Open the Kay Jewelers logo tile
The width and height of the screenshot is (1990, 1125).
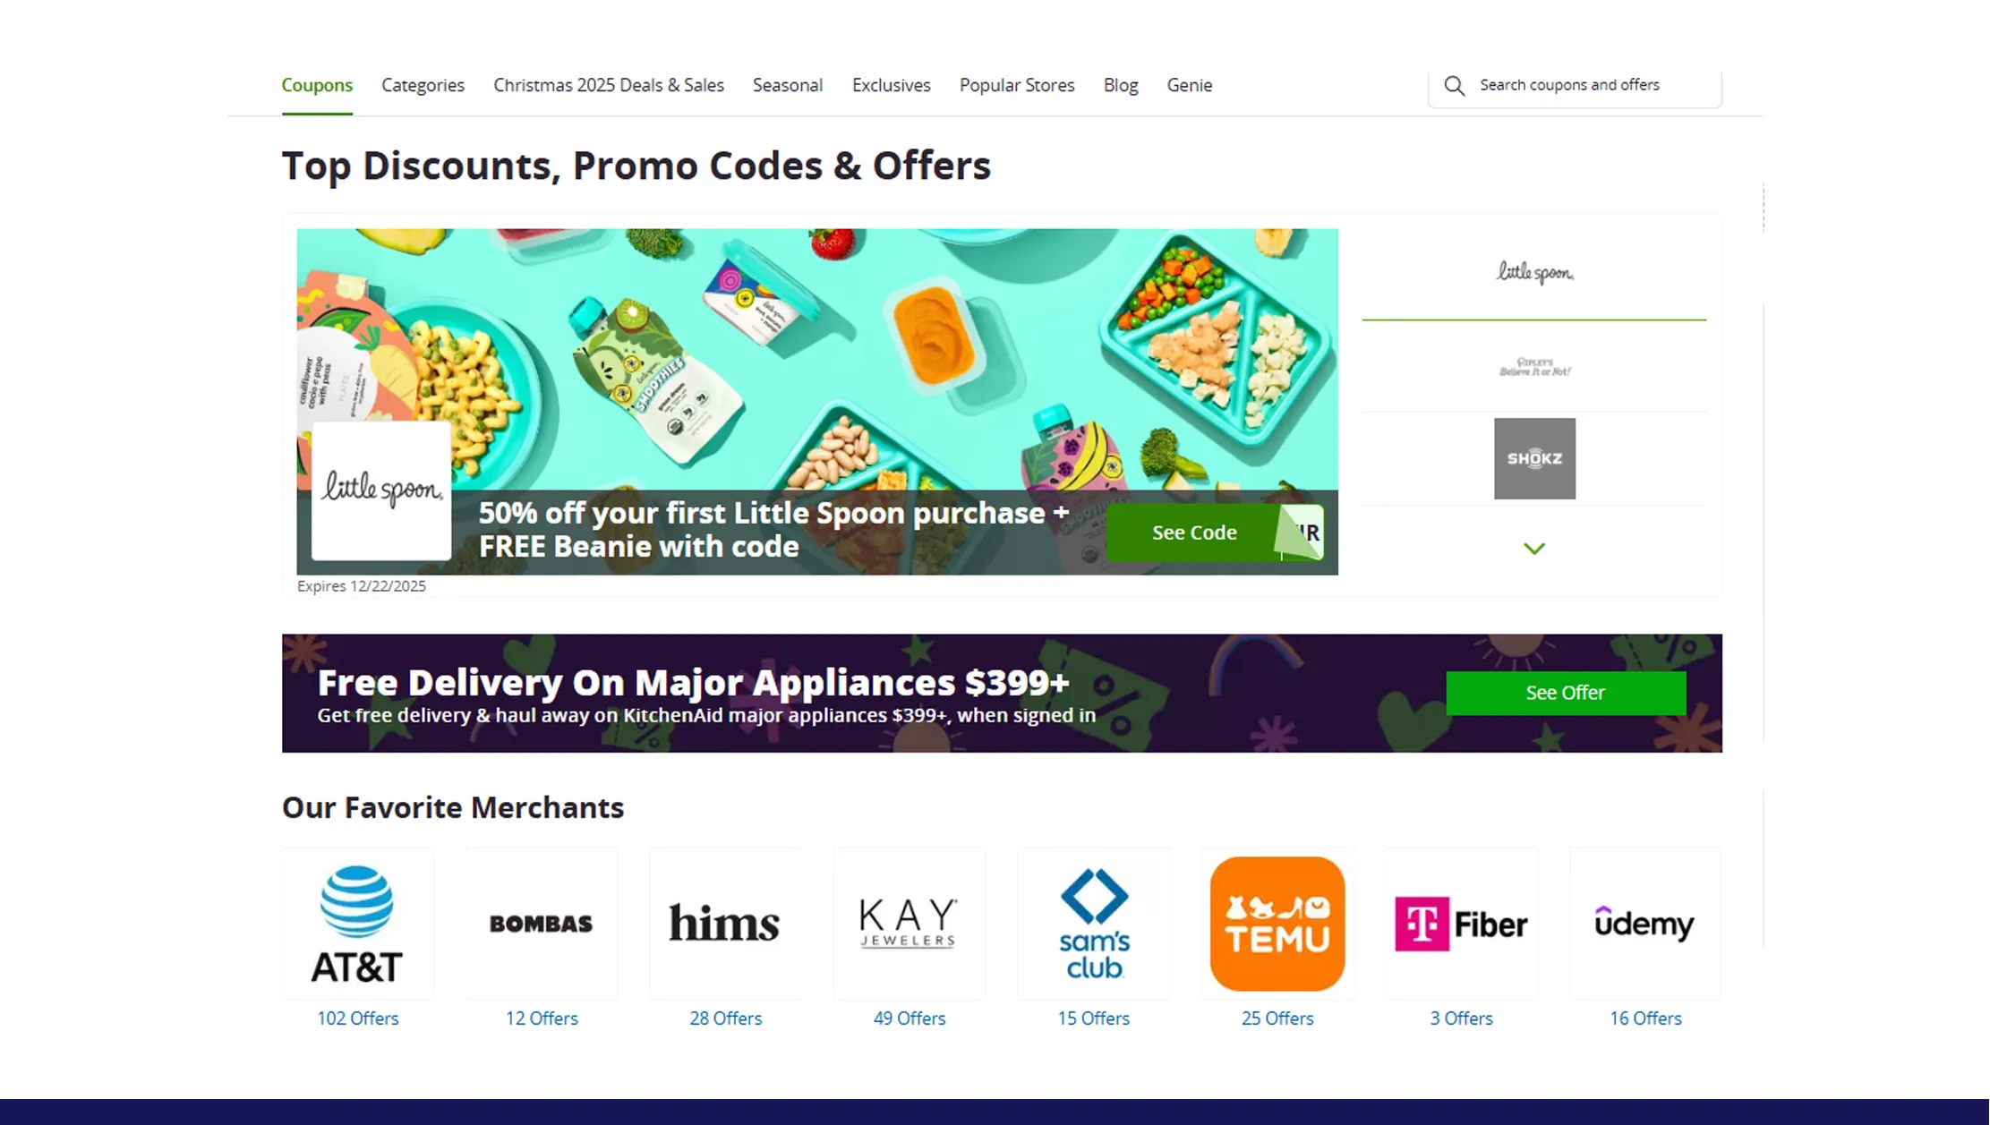(910, 924)
